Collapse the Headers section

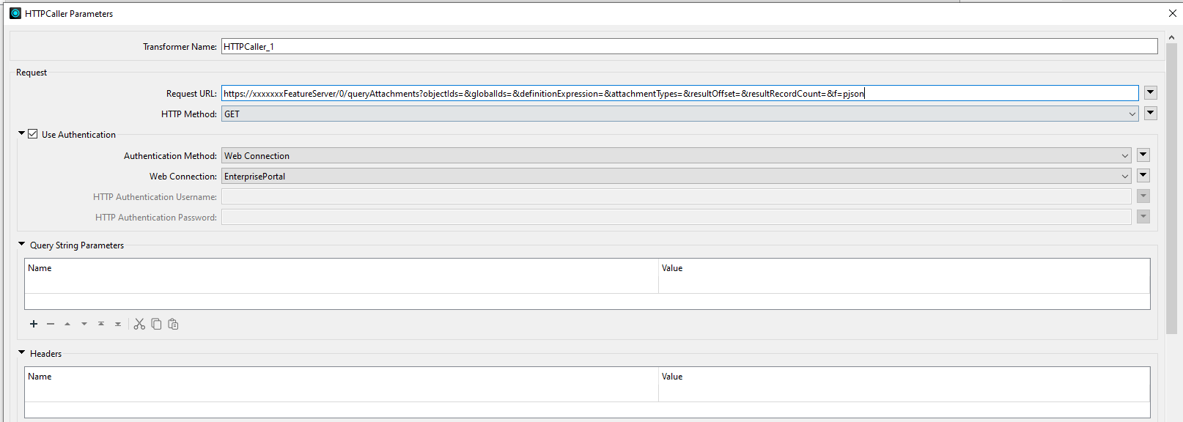click(x=22, y=352)
